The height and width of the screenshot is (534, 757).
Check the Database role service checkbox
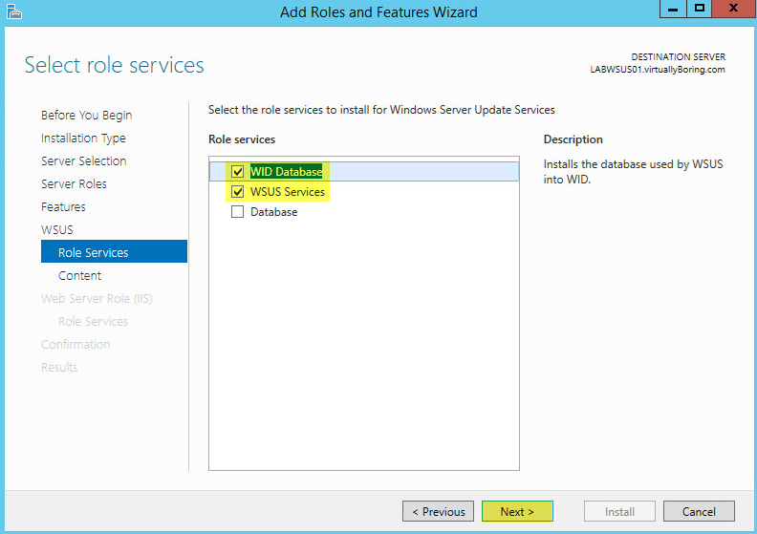coord(237,212)
